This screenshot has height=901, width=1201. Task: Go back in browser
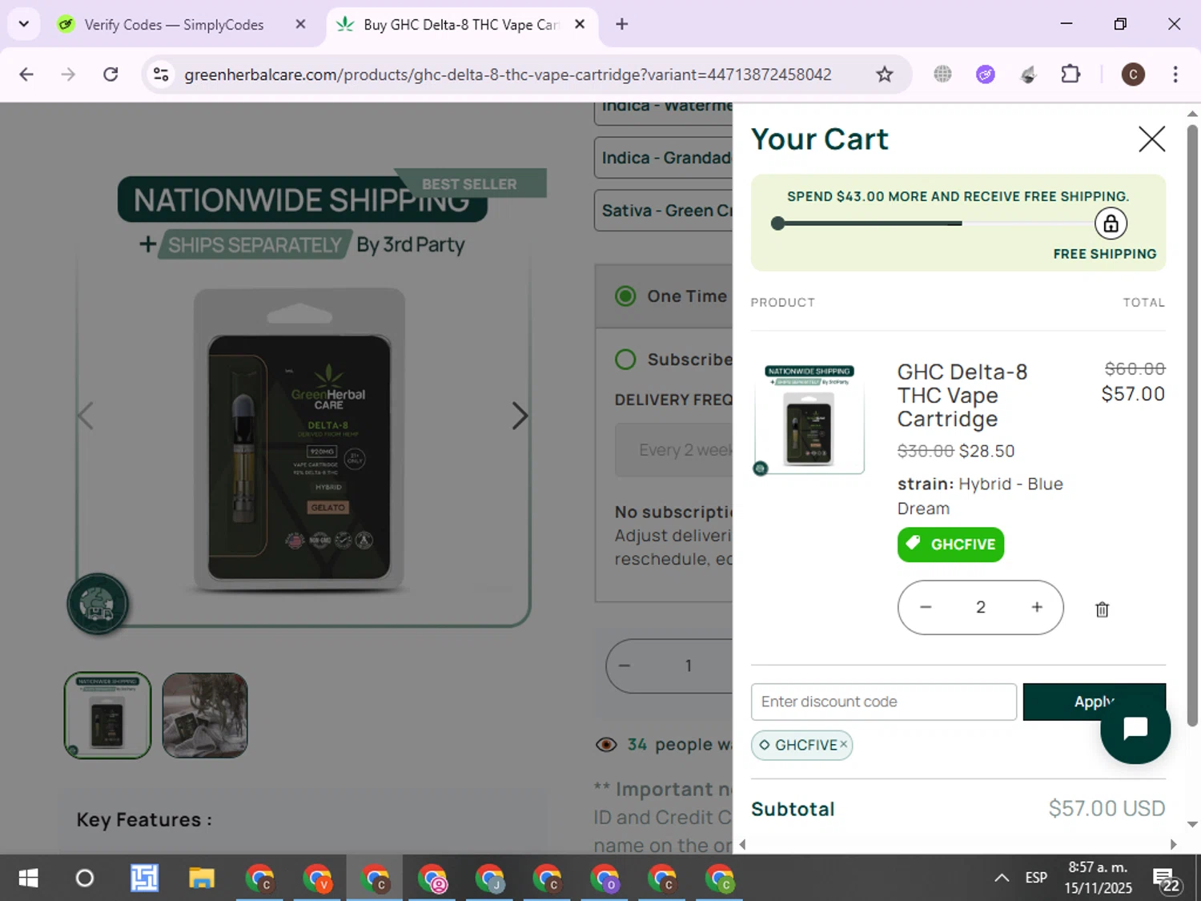pyautogui.click(x=26, y=74)
